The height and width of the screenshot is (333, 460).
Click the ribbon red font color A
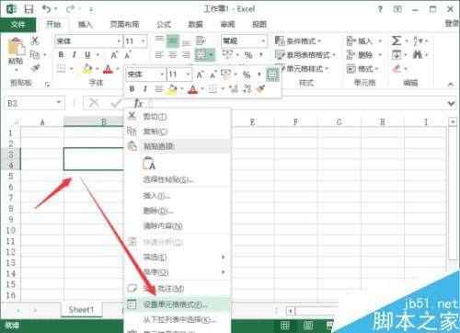108,69
